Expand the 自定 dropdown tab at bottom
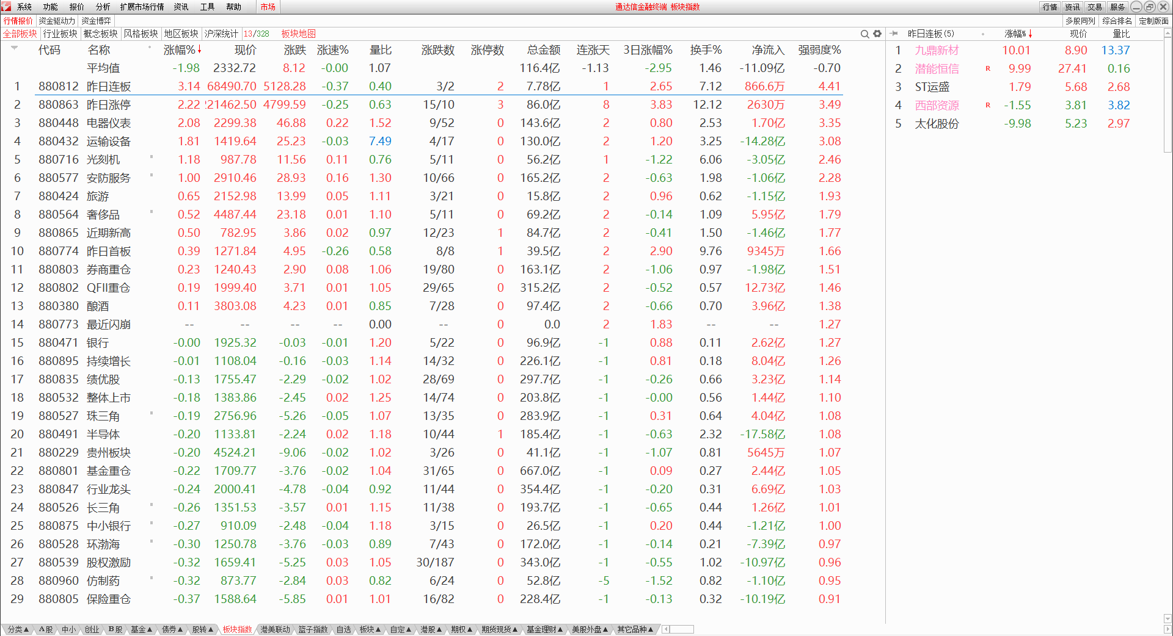The height and width of the screenshot is (636, 1173). (x=401, y=629)
